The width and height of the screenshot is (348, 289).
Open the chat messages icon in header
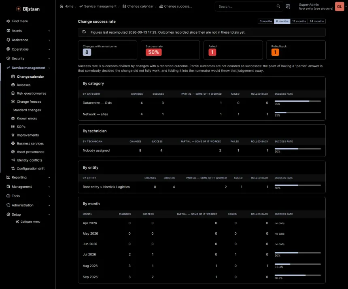pos(288,6)
